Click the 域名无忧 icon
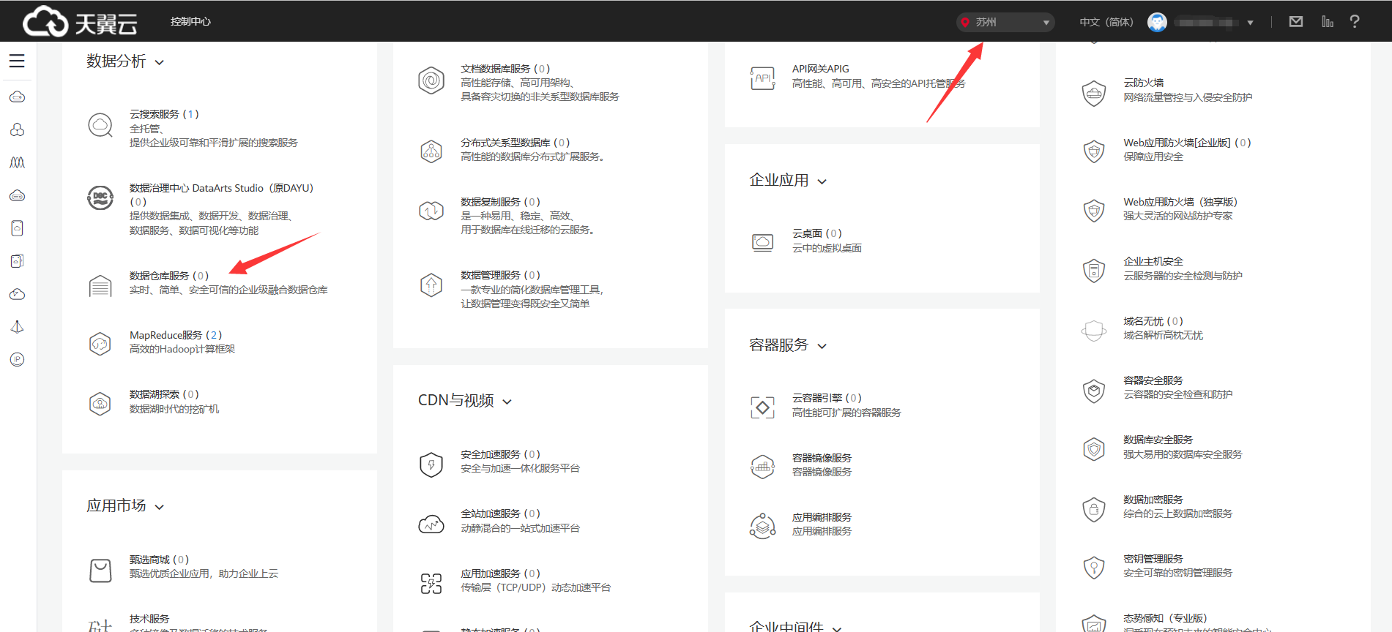 coord(1094,331)
